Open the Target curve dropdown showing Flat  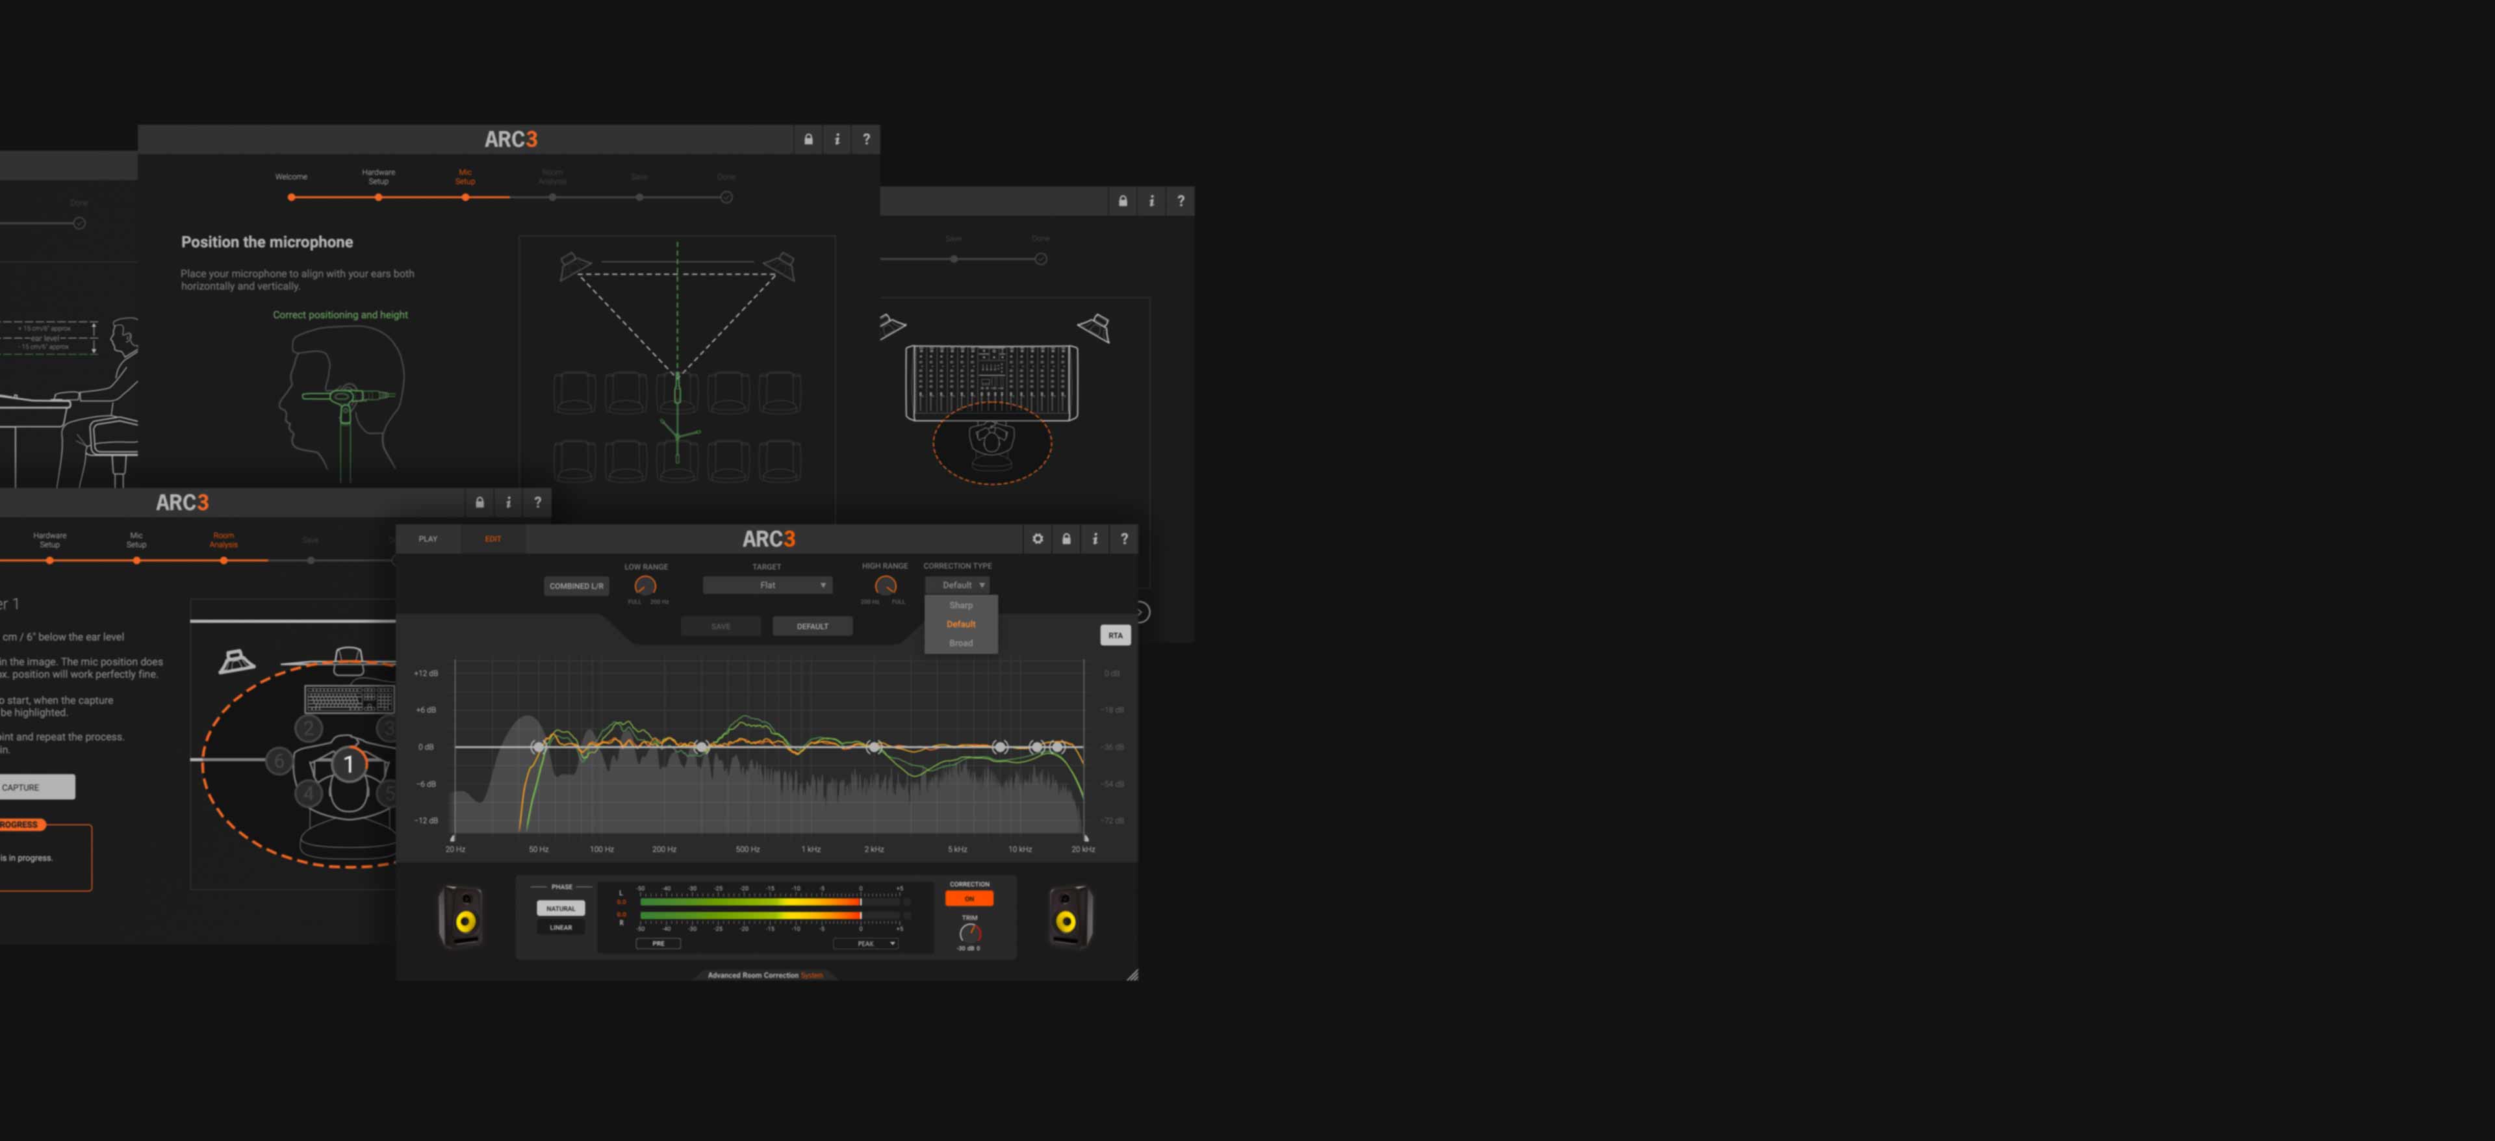click(767, 585)
